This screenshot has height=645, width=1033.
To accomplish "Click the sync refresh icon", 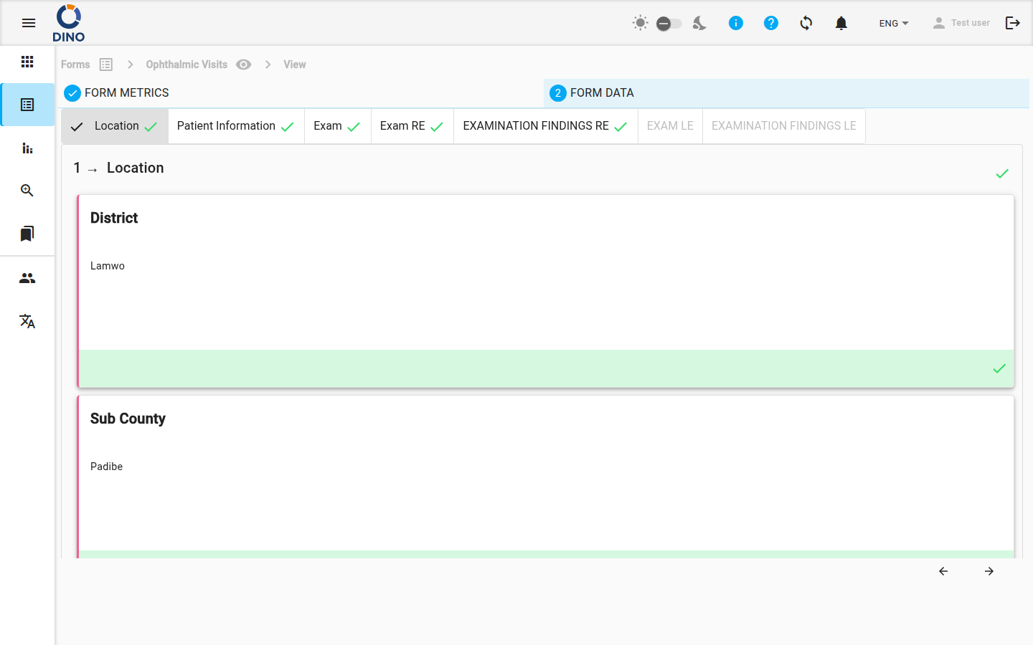I will [806, 23].
